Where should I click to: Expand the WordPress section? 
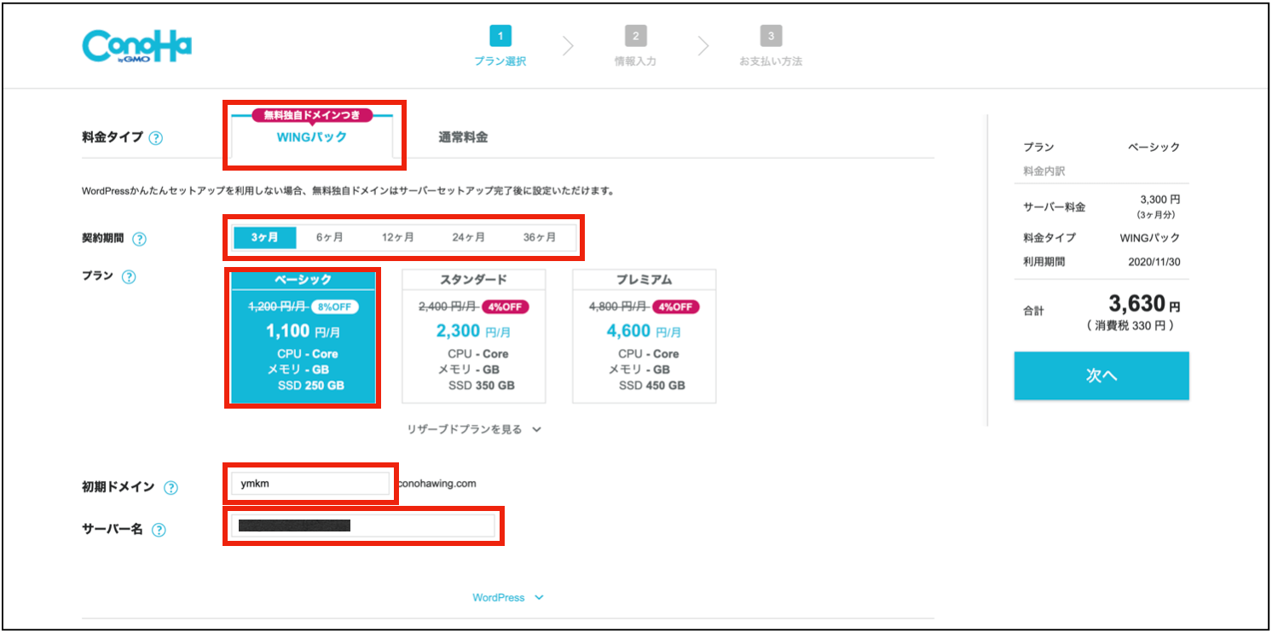point(507,598)
